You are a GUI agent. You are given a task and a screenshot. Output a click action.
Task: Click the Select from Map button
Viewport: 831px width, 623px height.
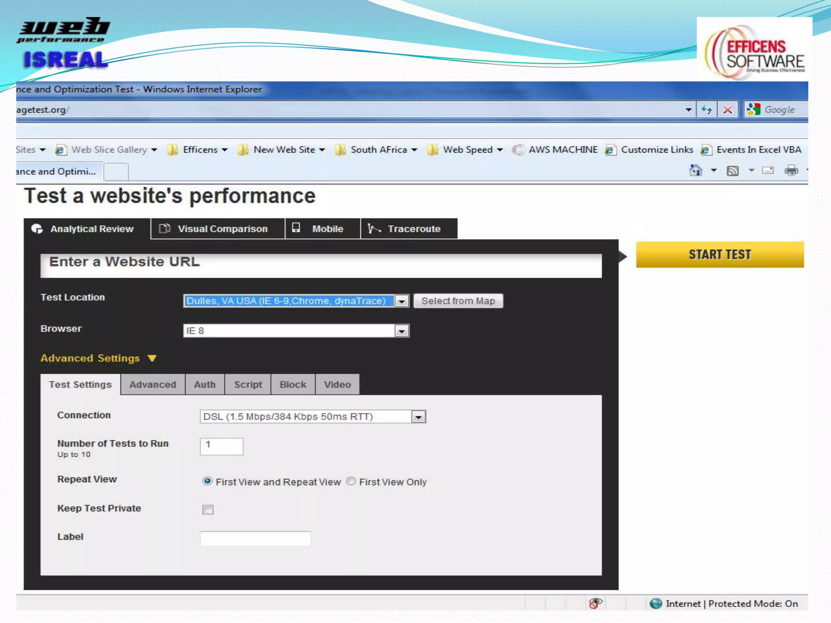458,301
